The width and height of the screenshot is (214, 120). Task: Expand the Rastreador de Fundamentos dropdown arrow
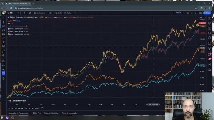(30, 113)
